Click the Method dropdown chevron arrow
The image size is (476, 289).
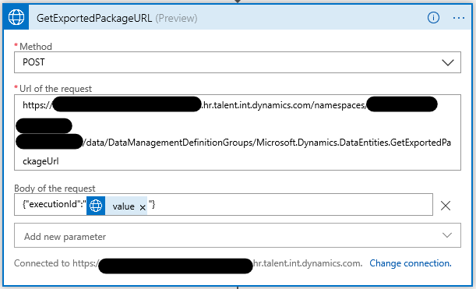pyautogui.click(x=447, y=62)
